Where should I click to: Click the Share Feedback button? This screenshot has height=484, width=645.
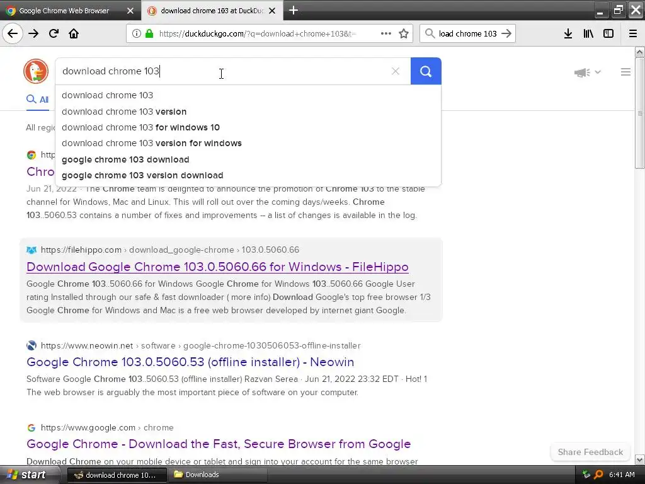pyautogui.click(x=590, y=452)
